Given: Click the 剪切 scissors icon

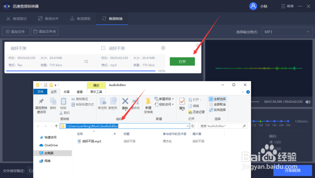Looking at the screenshot, I should click(x=61, y=113).
